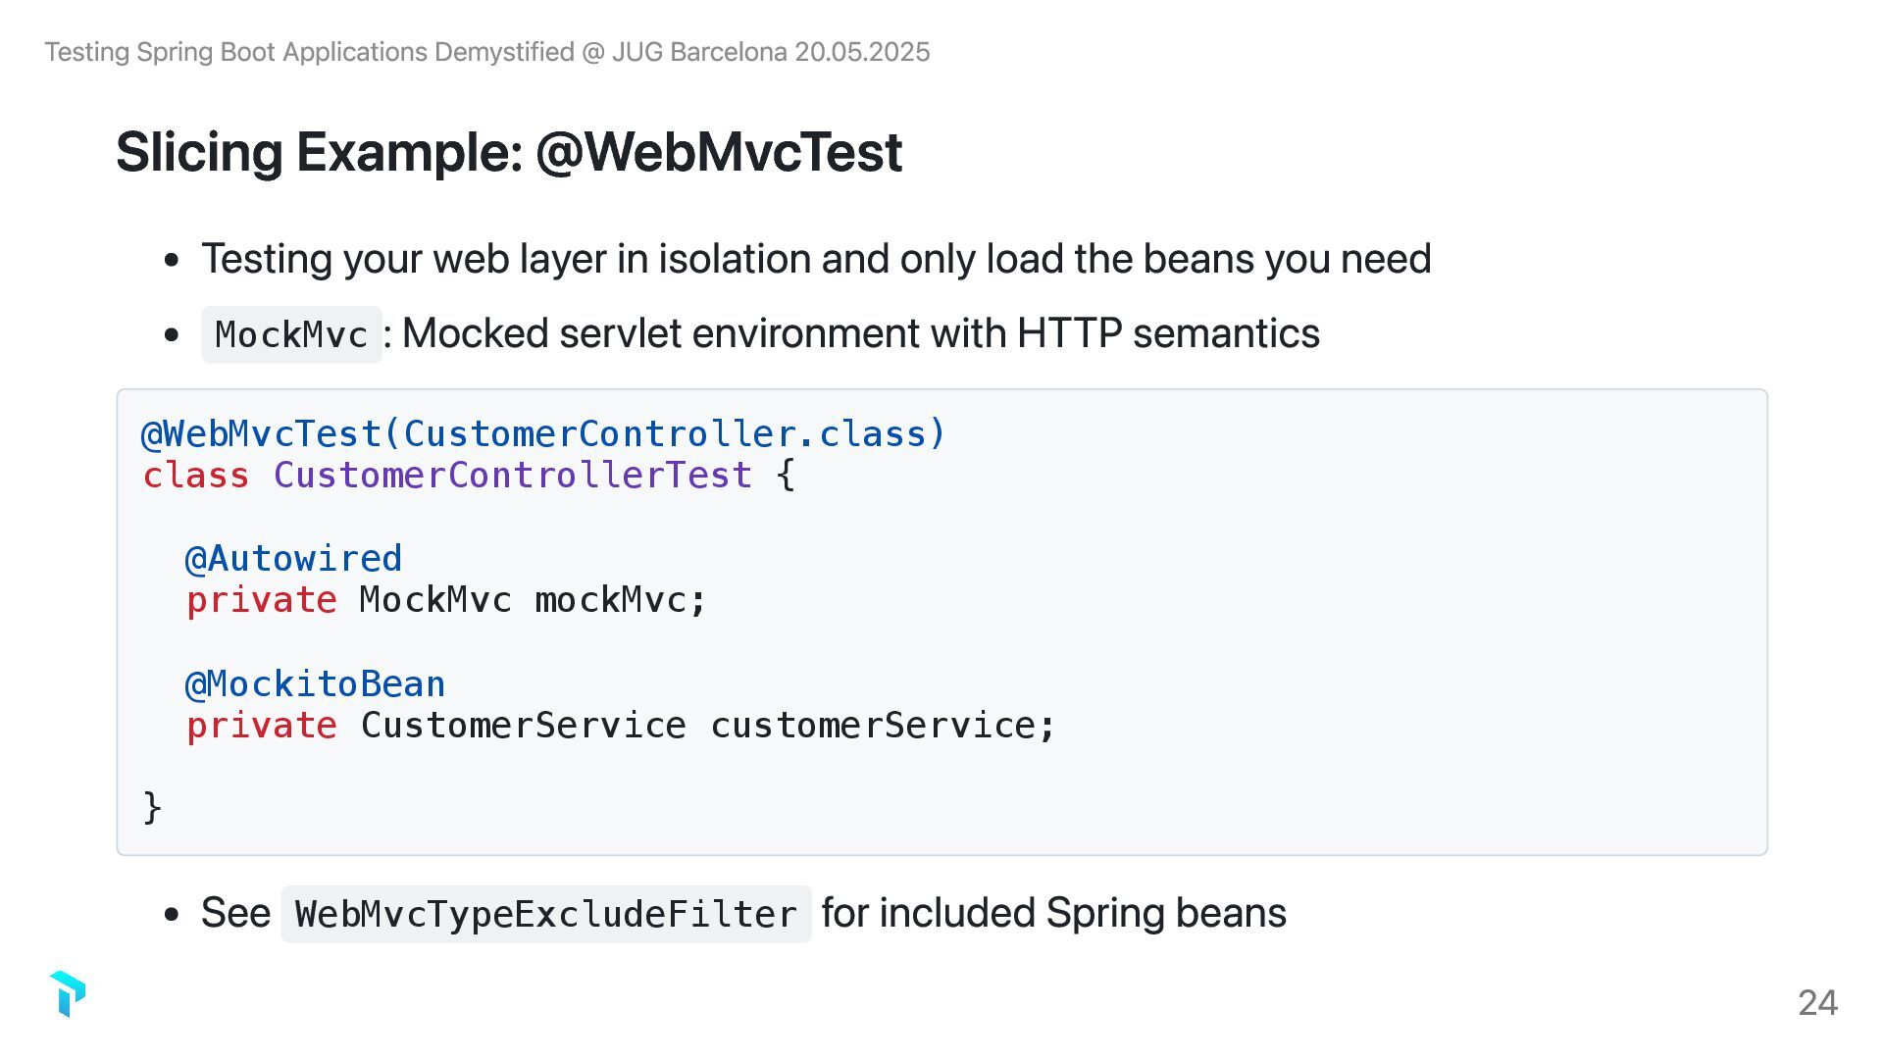
Task: Click the @Autowired annotation
Action: pos(294,559)
